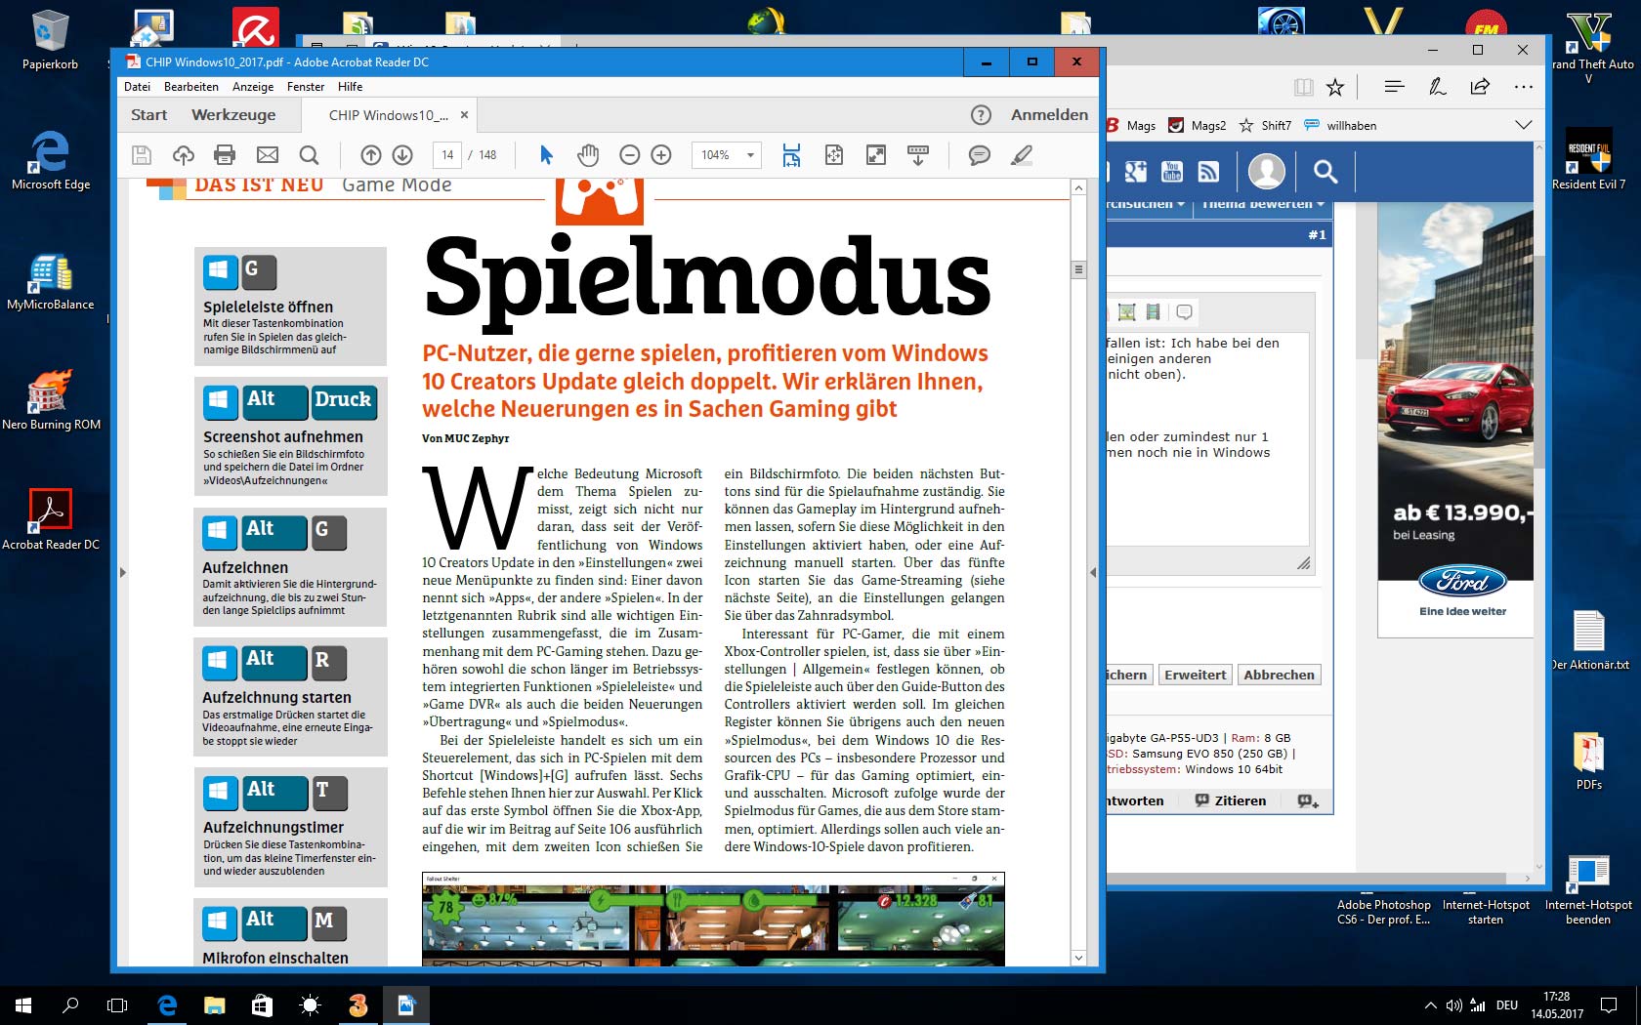The image size is (1641, 1025).
Task: Click the Erweitert button in forum
Action: pos(1195,675)
